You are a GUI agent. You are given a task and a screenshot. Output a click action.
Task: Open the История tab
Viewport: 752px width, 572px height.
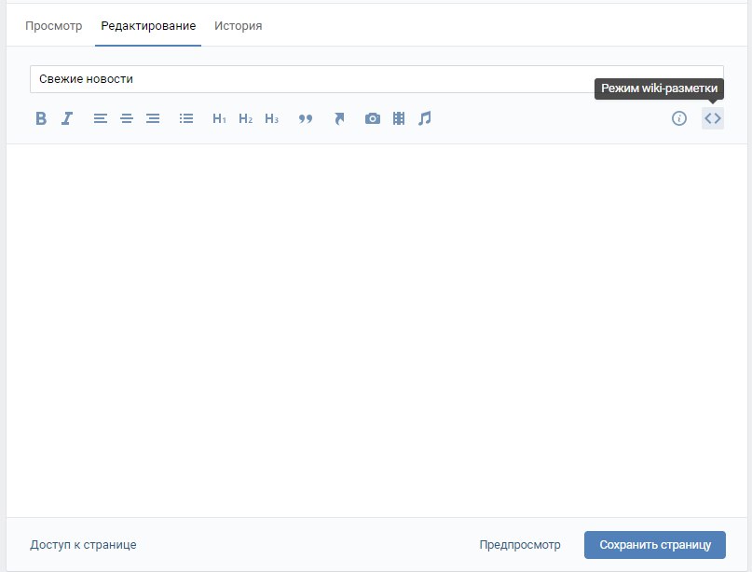click(238, 26)
